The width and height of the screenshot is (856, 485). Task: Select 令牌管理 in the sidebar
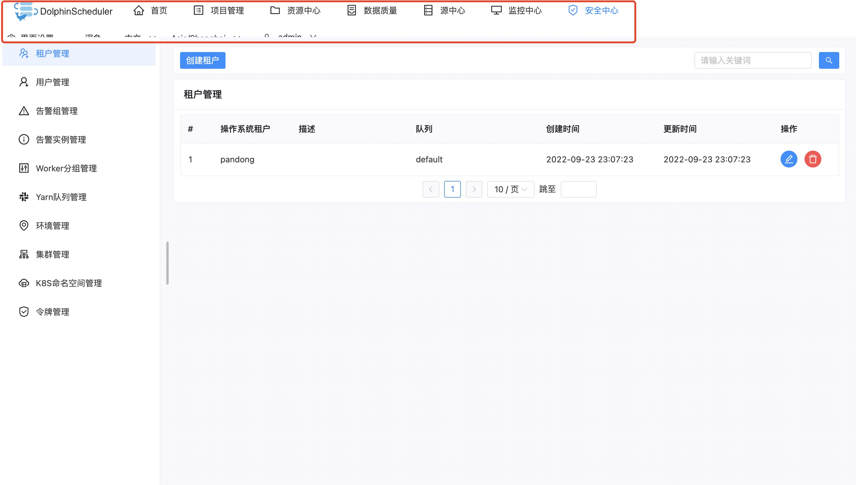pos(52,312)
